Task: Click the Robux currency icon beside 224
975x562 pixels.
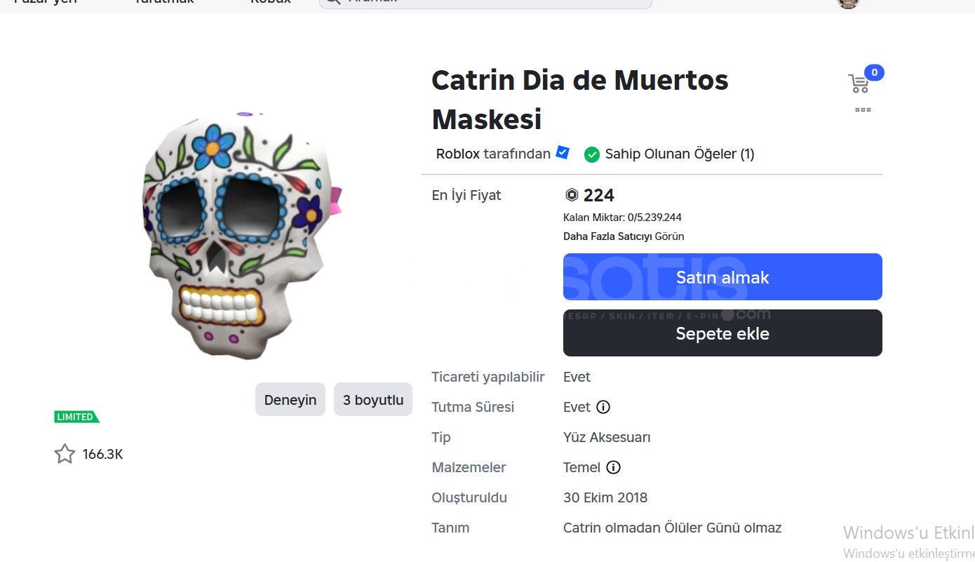Action: (x=572, y=195)
